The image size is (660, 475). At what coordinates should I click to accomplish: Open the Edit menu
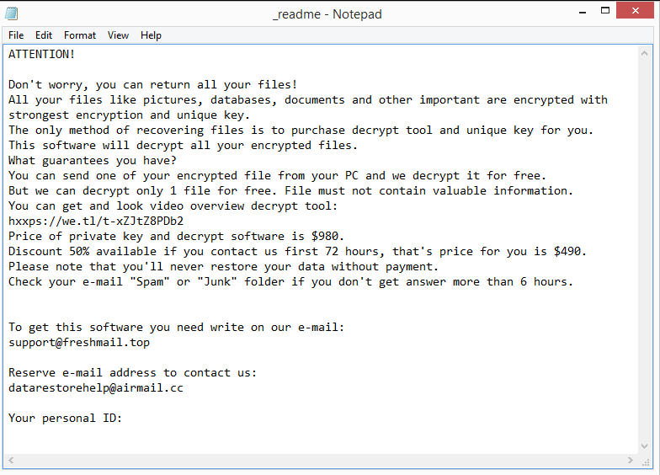pos(44,35)
